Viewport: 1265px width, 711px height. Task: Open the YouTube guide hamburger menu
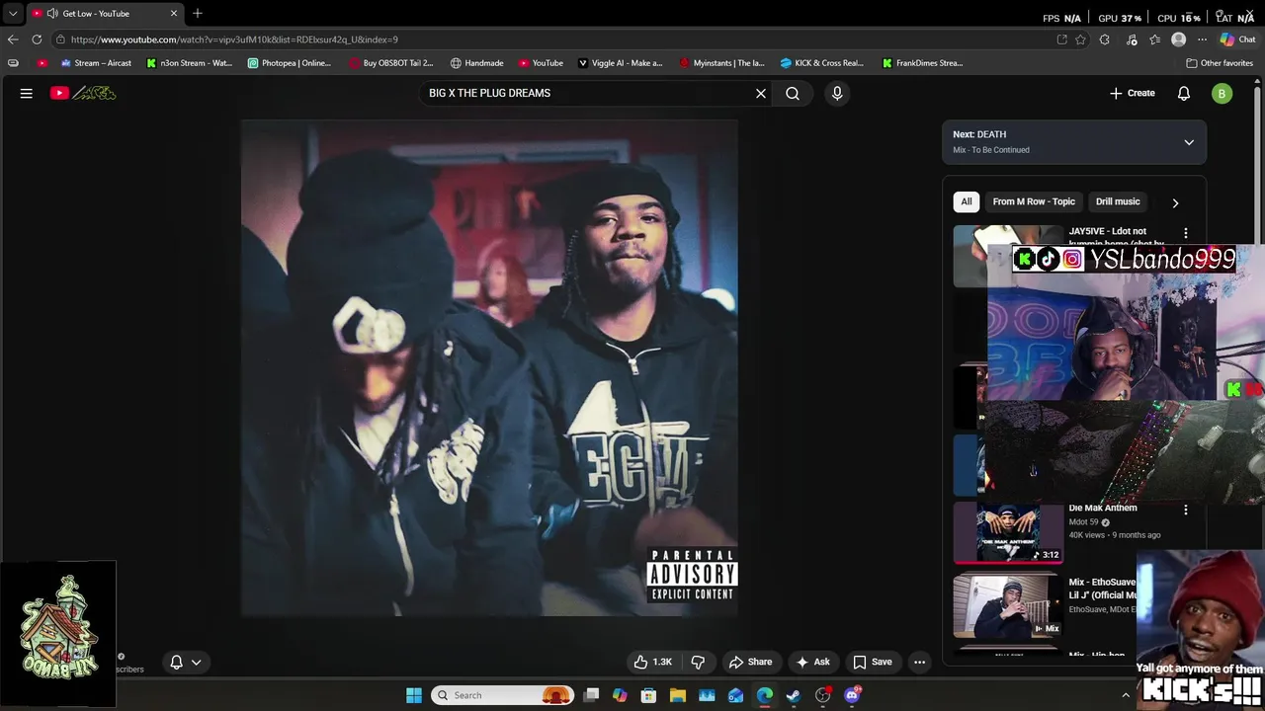[27, 93]
